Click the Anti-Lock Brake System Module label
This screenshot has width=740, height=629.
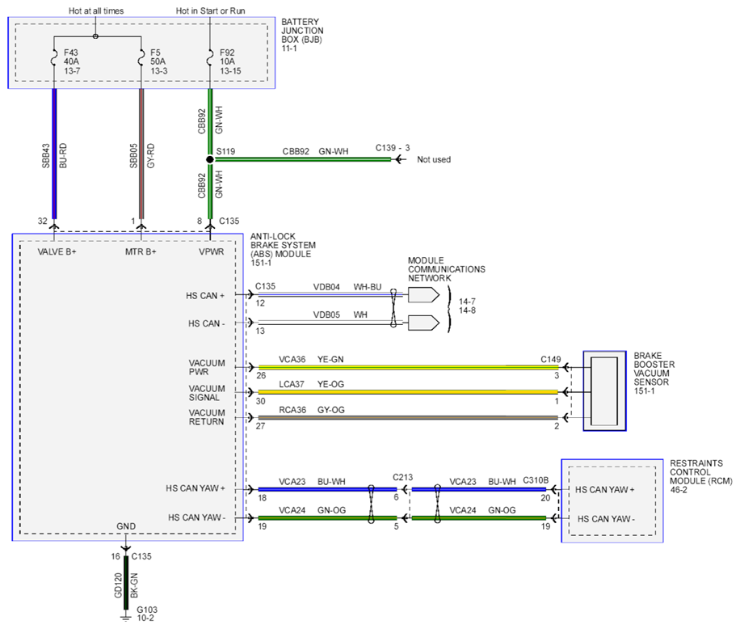tap(283, 249)
